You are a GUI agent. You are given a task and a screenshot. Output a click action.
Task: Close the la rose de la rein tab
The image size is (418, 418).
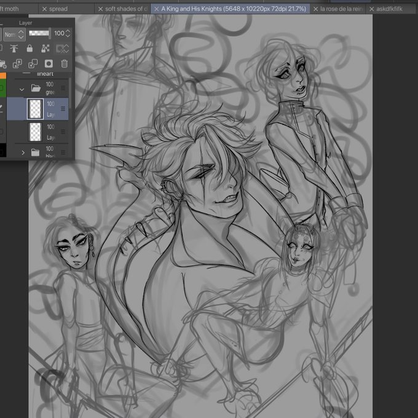tap(315, 9)
